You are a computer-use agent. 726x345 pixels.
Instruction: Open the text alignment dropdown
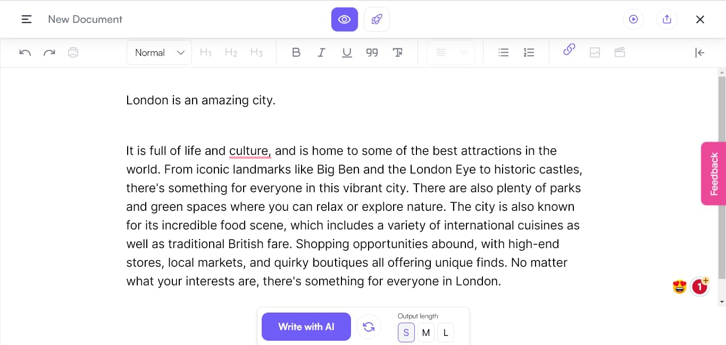[x=450, y=52]
